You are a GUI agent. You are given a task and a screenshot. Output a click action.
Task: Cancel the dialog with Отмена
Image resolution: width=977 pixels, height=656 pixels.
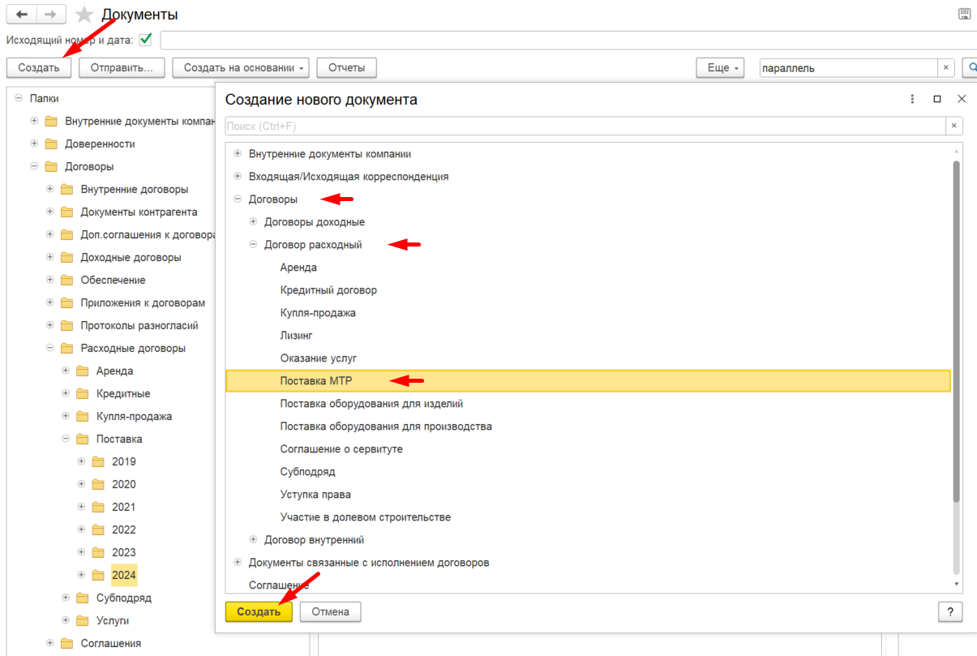(x=330, y=611)
